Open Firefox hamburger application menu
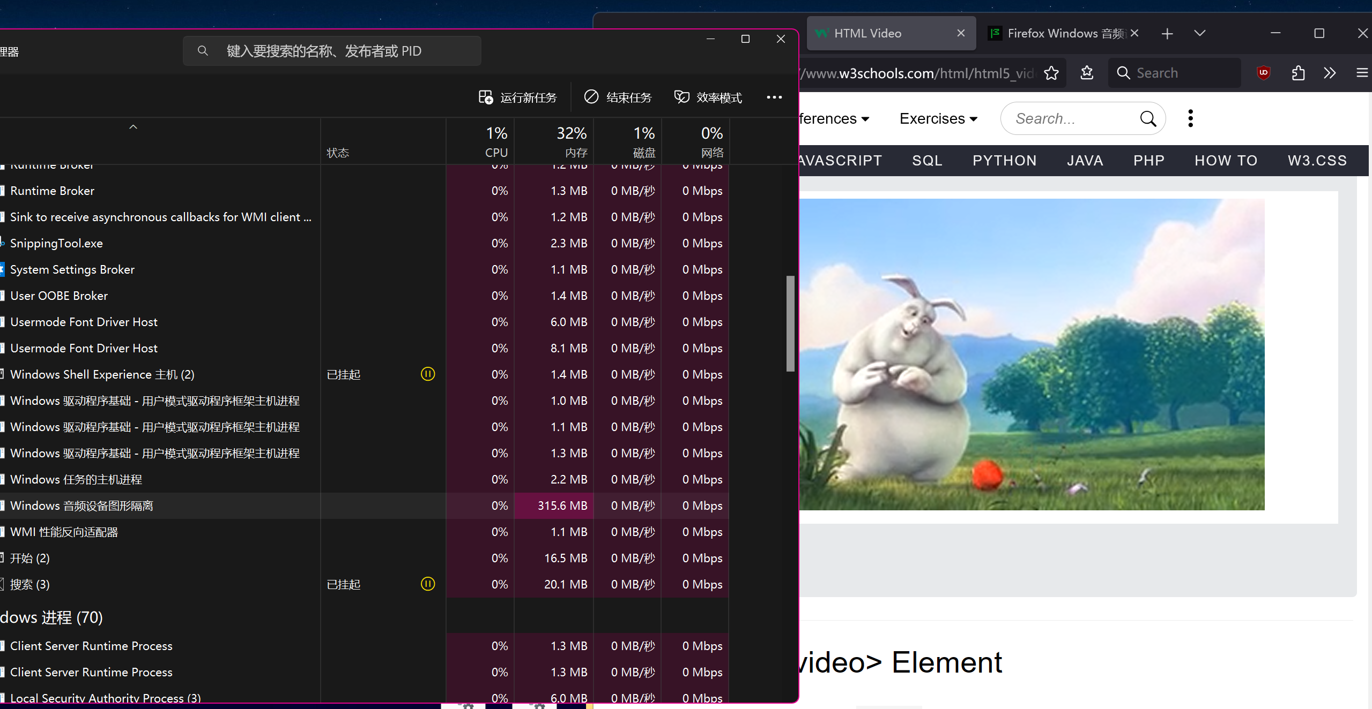Screen dimensions: 1372x709 point(1362,73)
